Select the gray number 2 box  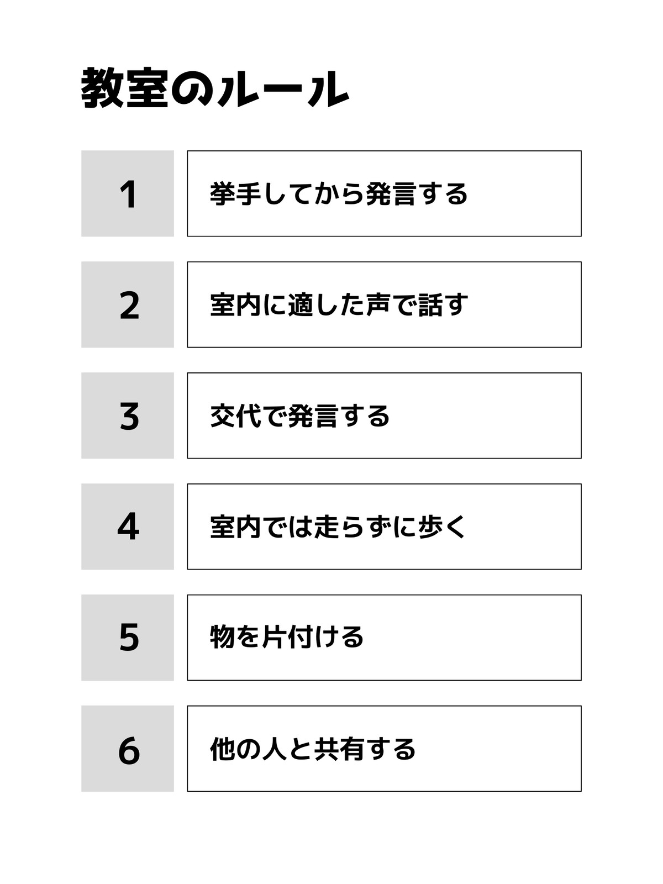click(x=128, y=304)
